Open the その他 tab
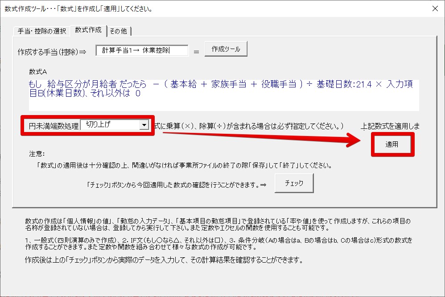Image resolution: width=445 pixels, height=297 pixels. coord(118,31)
